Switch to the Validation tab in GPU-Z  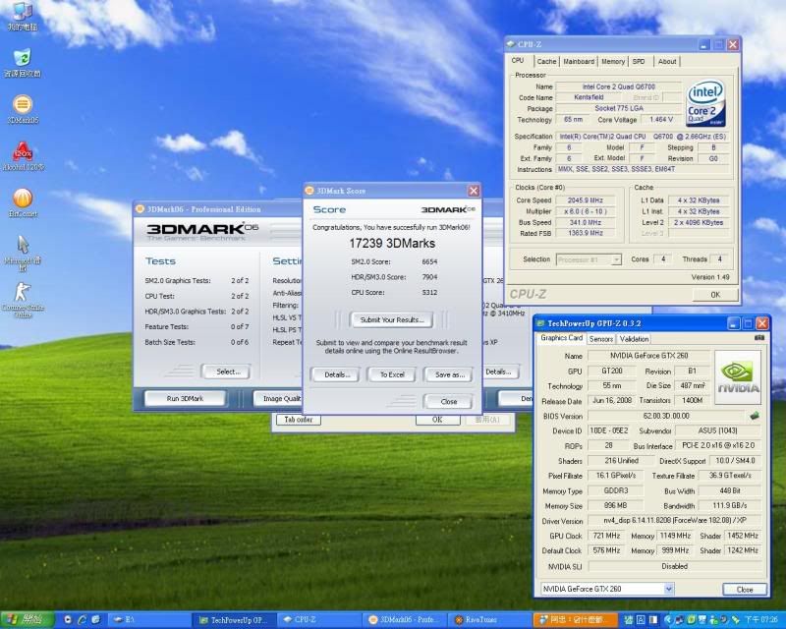pos(634,339)
